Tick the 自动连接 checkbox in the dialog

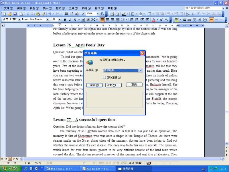coord(104,77)
